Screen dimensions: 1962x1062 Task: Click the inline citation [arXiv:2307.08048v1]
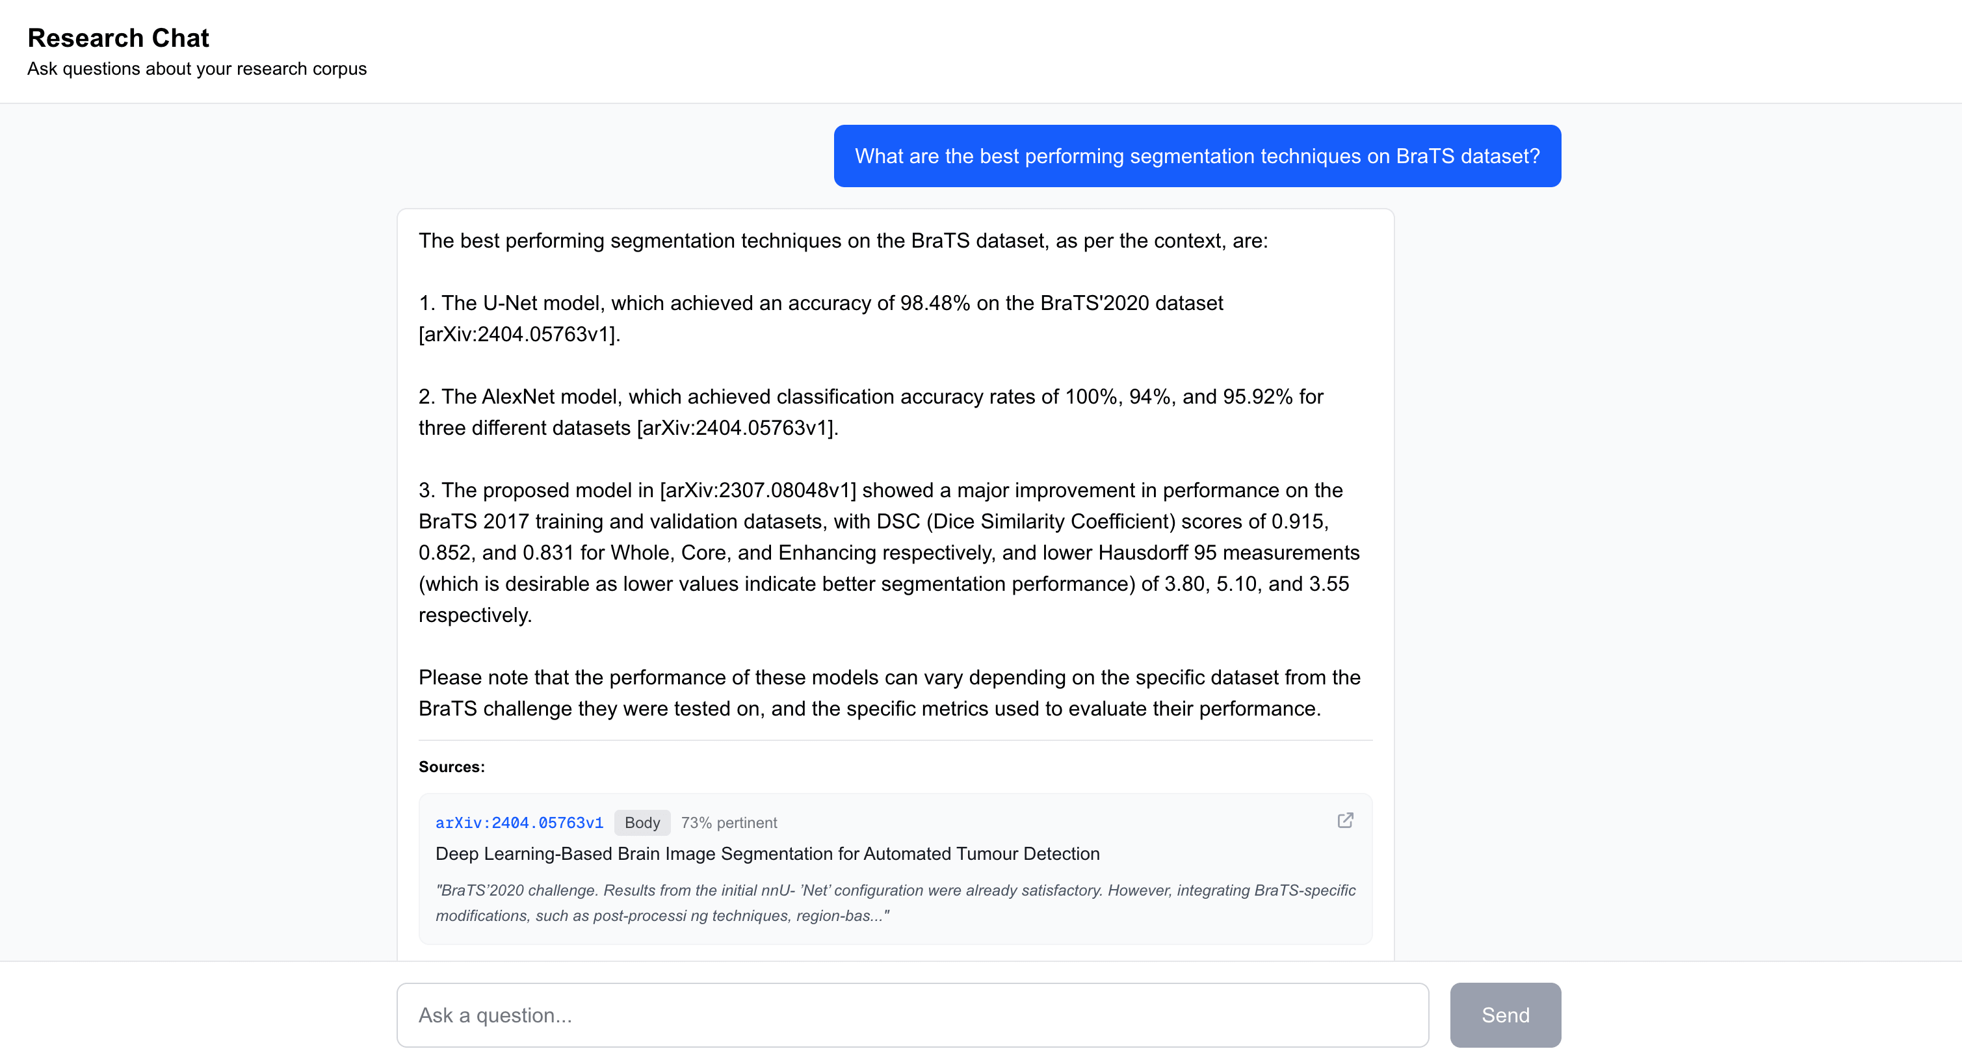[758, 490]
